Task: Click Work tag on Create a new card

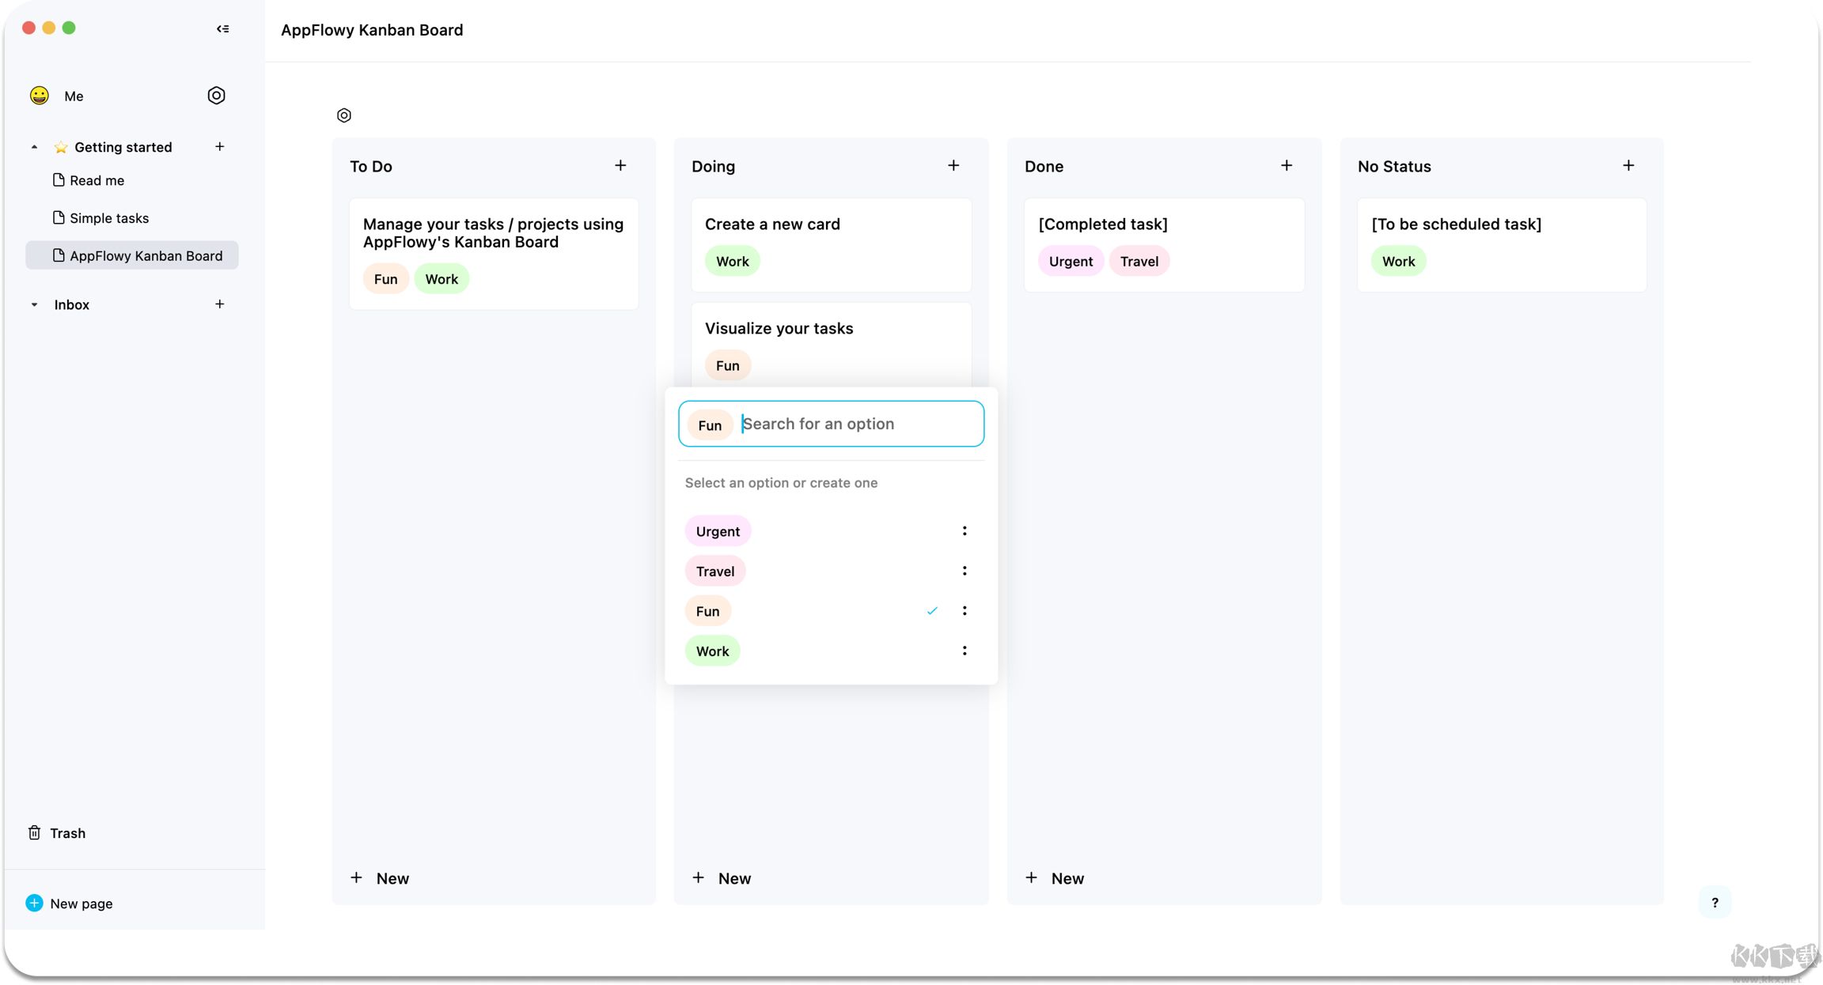Action: (732, 262)
